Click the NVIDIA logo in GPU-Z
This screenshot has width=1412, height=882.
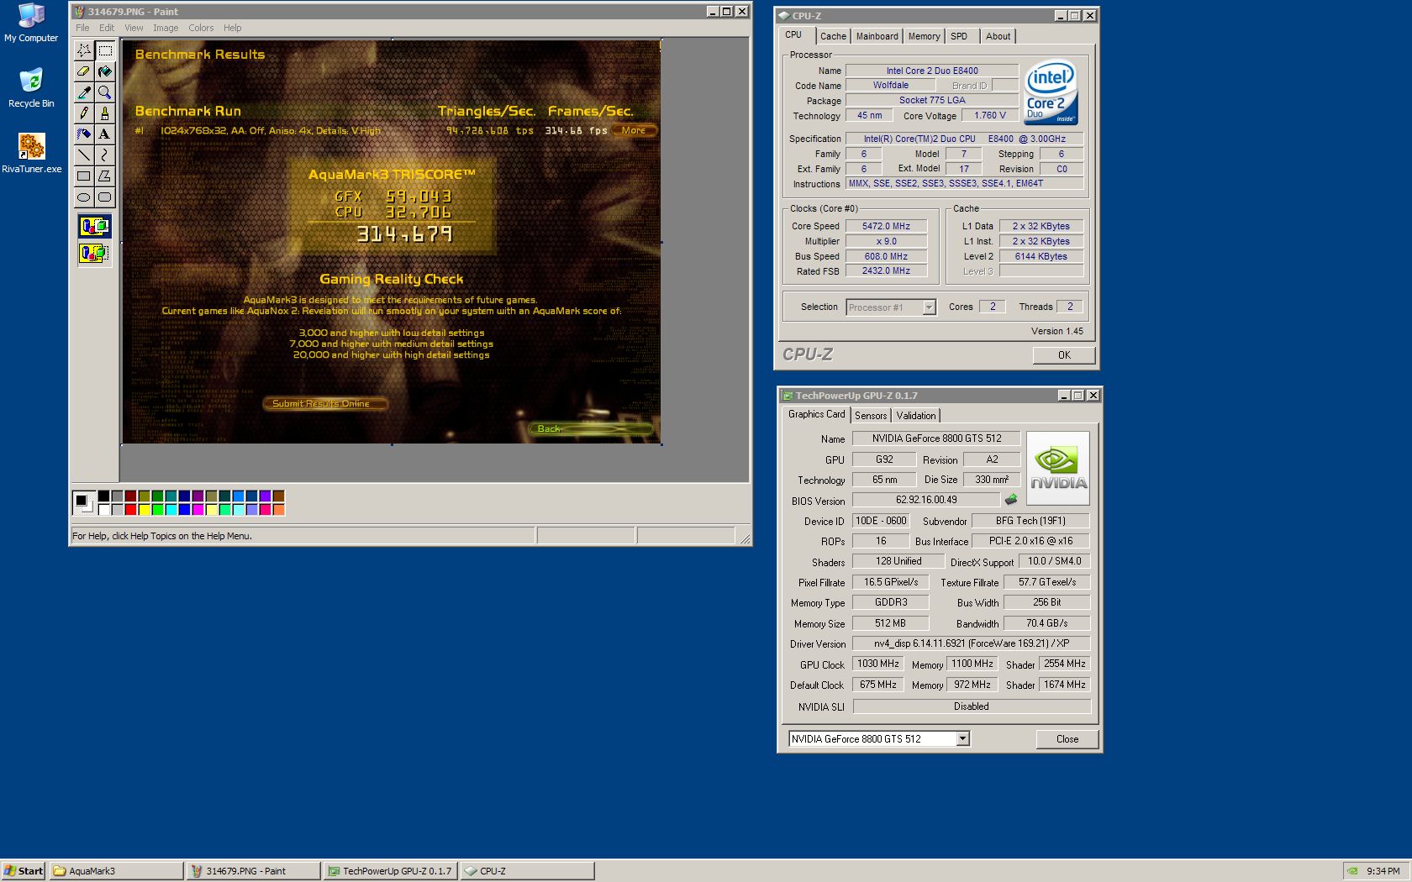[1058, 469]
